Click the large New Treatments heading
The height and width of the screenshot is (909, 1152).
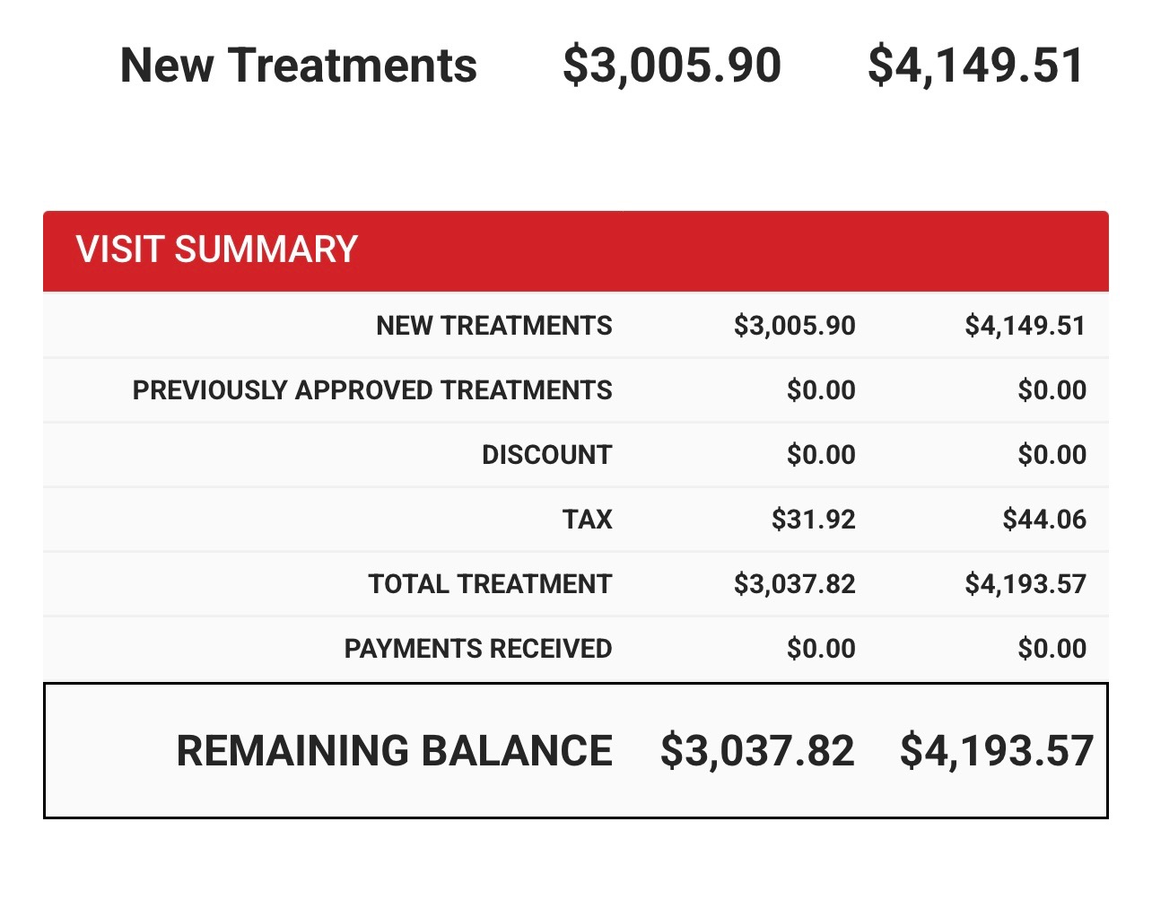tap(298, 66)
